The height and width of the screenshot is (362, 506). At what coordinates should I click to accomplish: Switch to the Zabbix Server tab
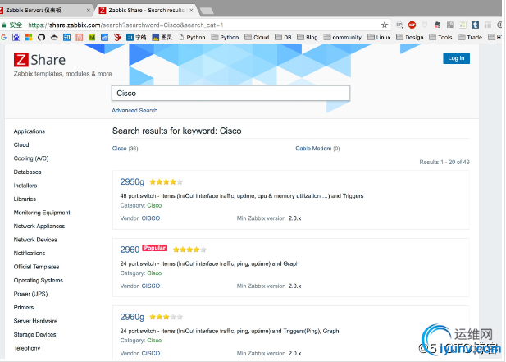click(45, 11)
